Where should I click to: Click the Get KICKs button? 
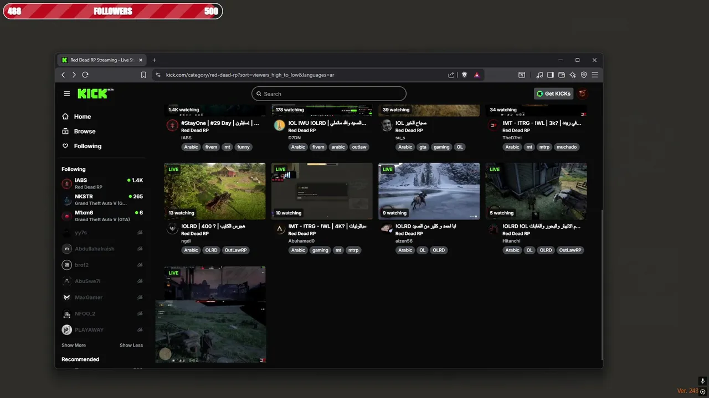click(x=553, y=93)
